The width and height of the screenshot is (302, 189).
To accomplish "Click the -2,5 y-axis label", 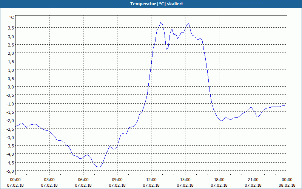I will [x=11, y=129].
